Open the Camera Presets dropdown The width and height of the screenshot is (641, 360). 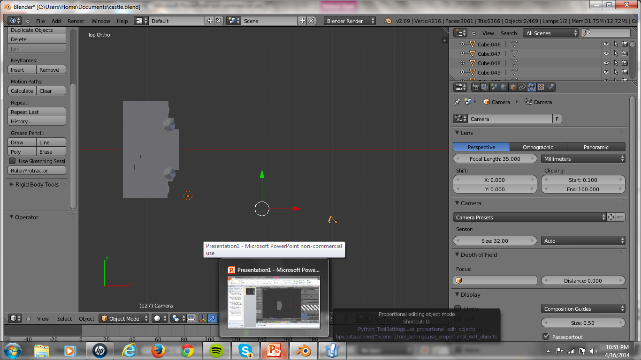pos(528,217)
